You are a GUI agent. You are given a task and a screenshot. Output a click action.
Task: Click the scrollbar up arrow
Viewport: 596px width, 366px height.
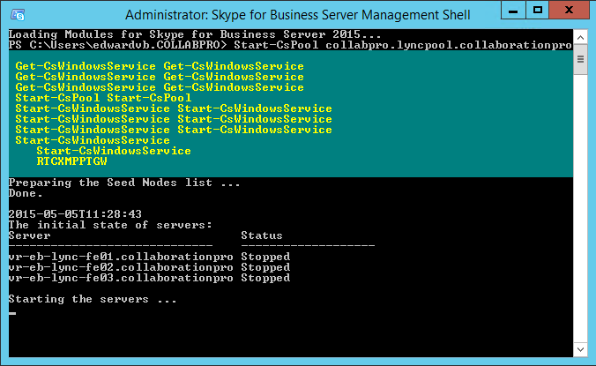click(580, 38)
